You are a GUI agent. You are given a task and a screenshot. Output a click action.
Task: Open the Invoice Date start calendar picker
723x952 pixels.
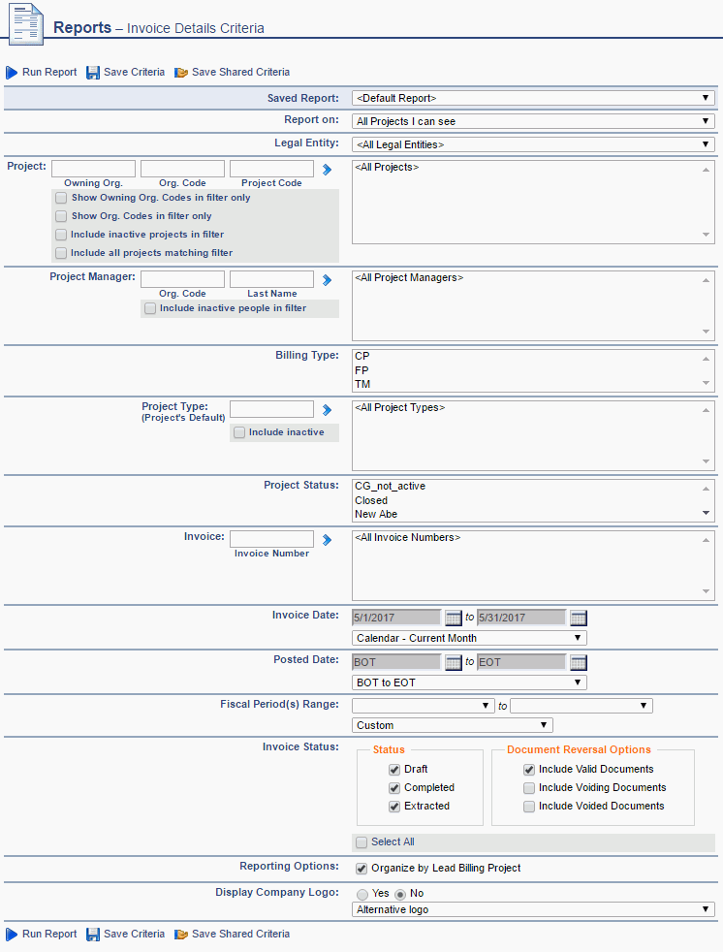point(453,618)
